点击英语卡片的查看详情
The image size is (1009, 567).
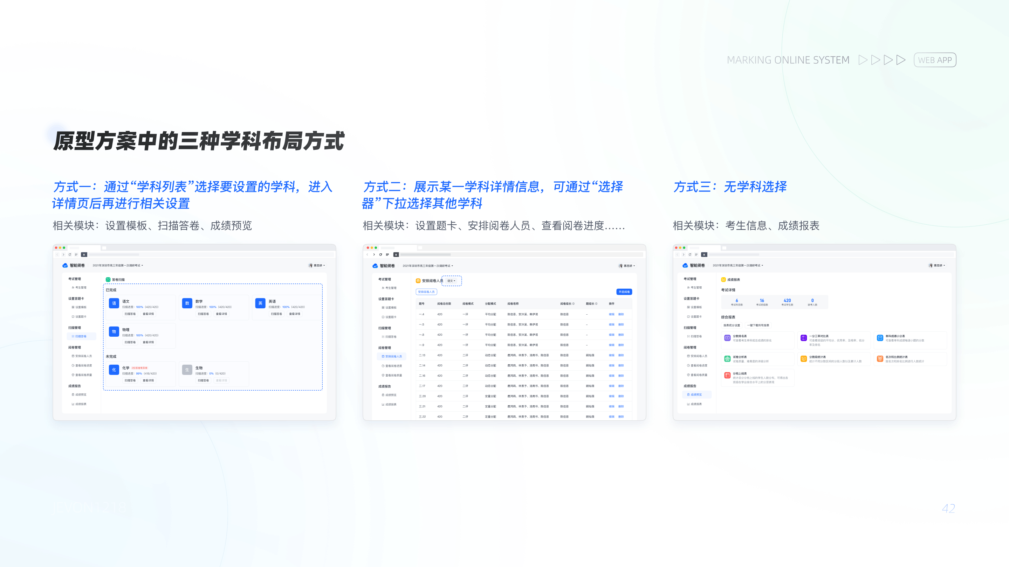click(x=295, y=314)
